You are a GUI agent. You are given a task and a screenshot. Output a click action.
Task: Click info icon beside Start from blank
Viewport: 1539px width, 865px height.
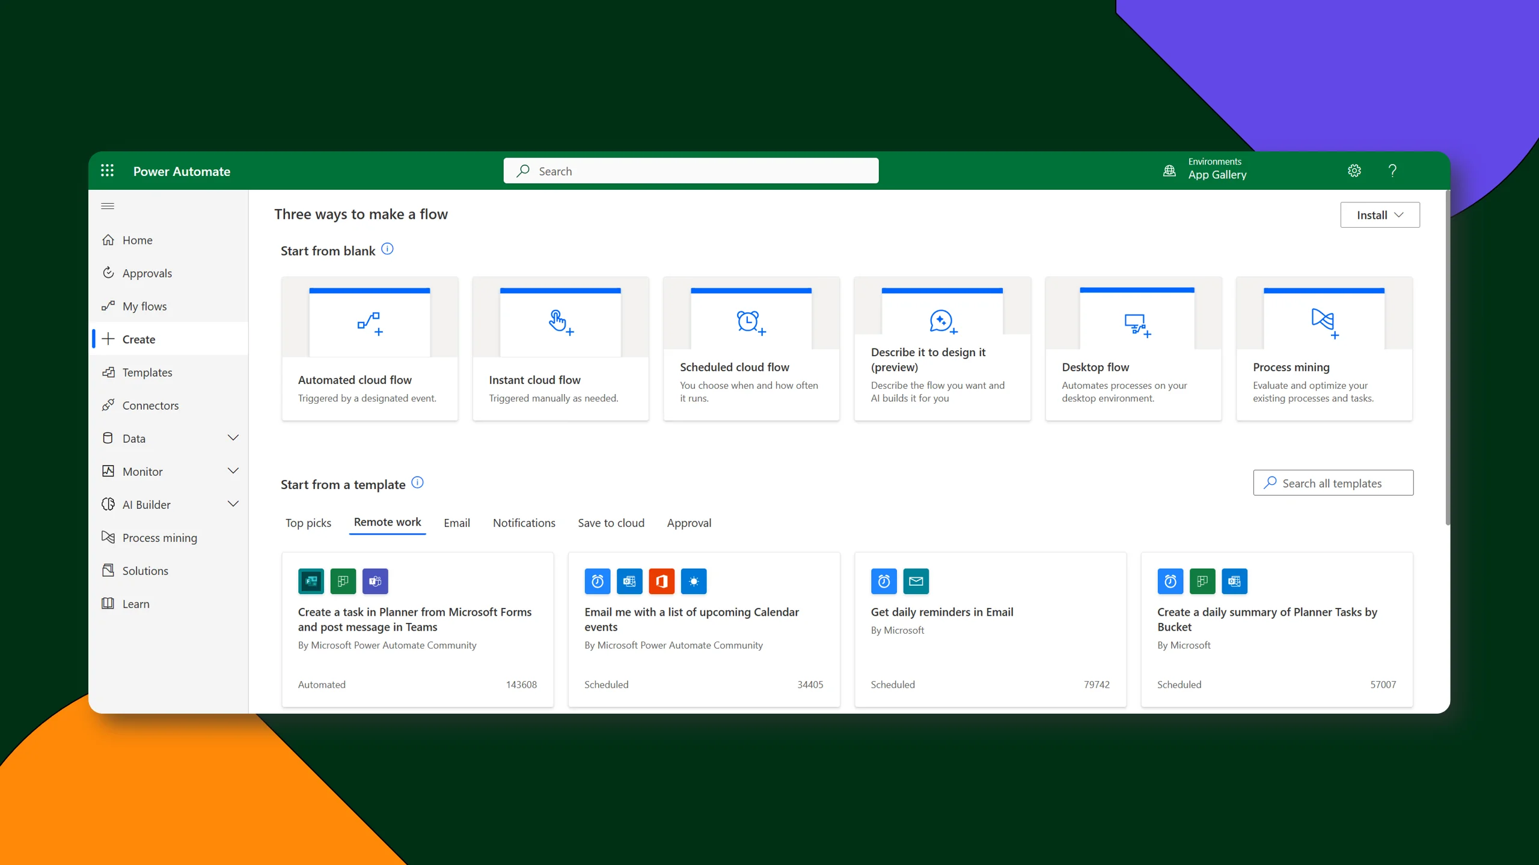point(388,249)
